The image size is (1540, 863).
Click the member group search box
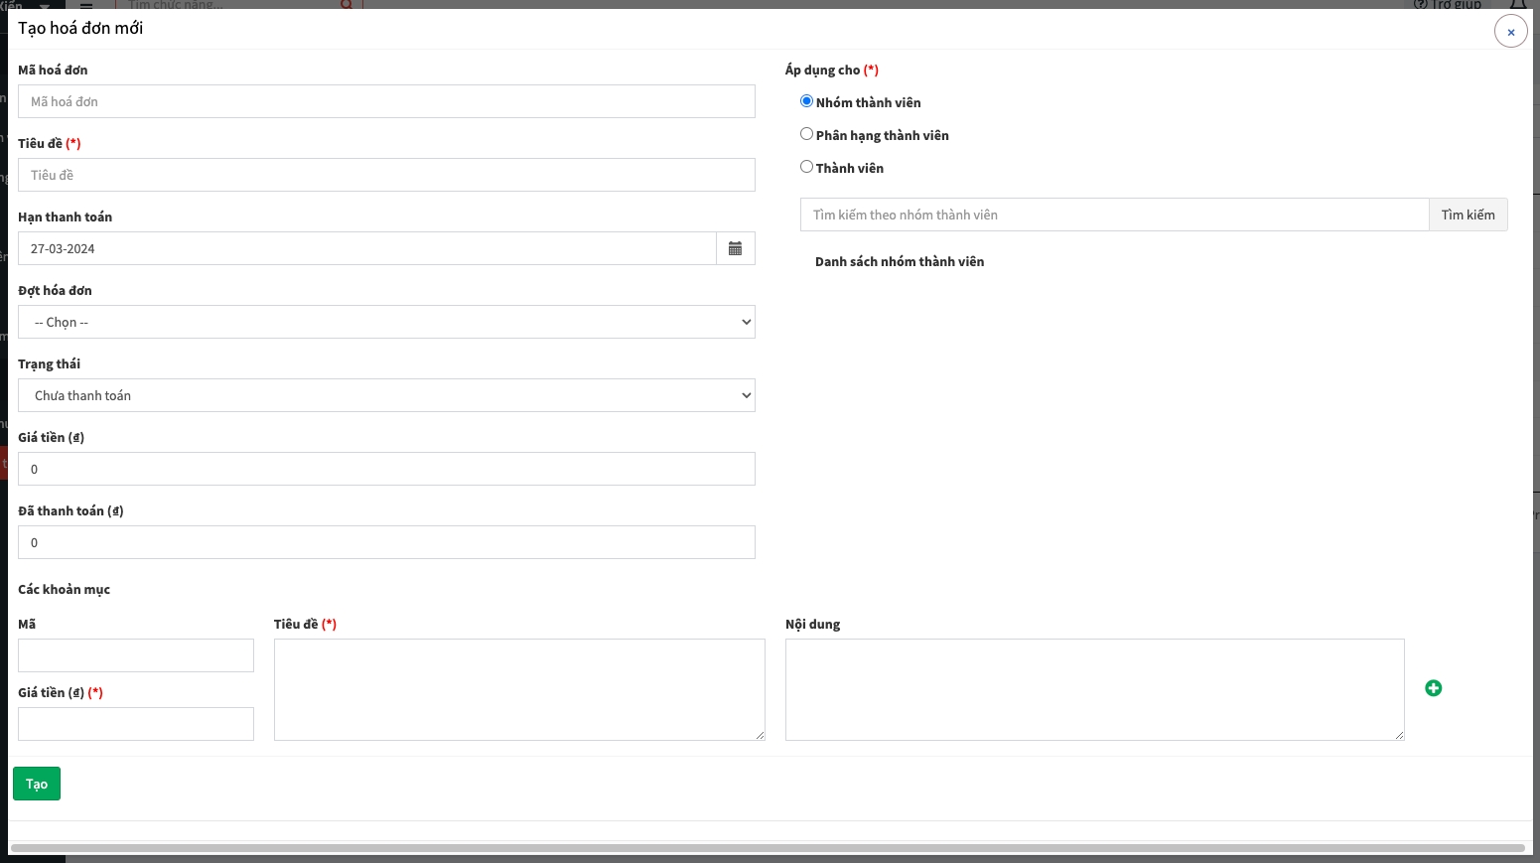click(1113, 215)
